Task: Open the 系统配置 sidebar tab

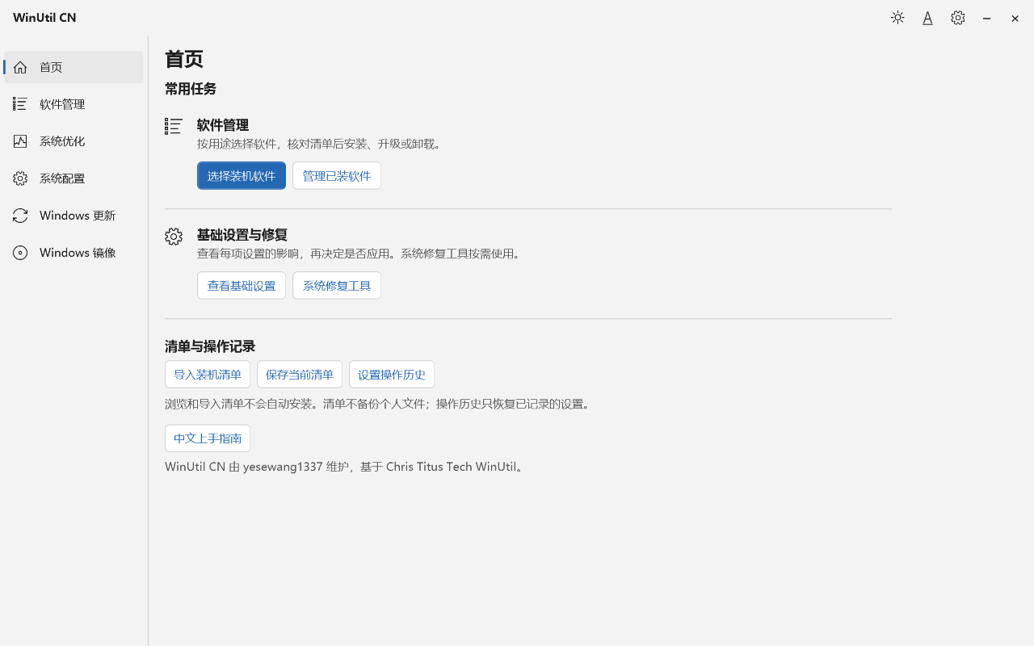Action: (x=74, y=178)
